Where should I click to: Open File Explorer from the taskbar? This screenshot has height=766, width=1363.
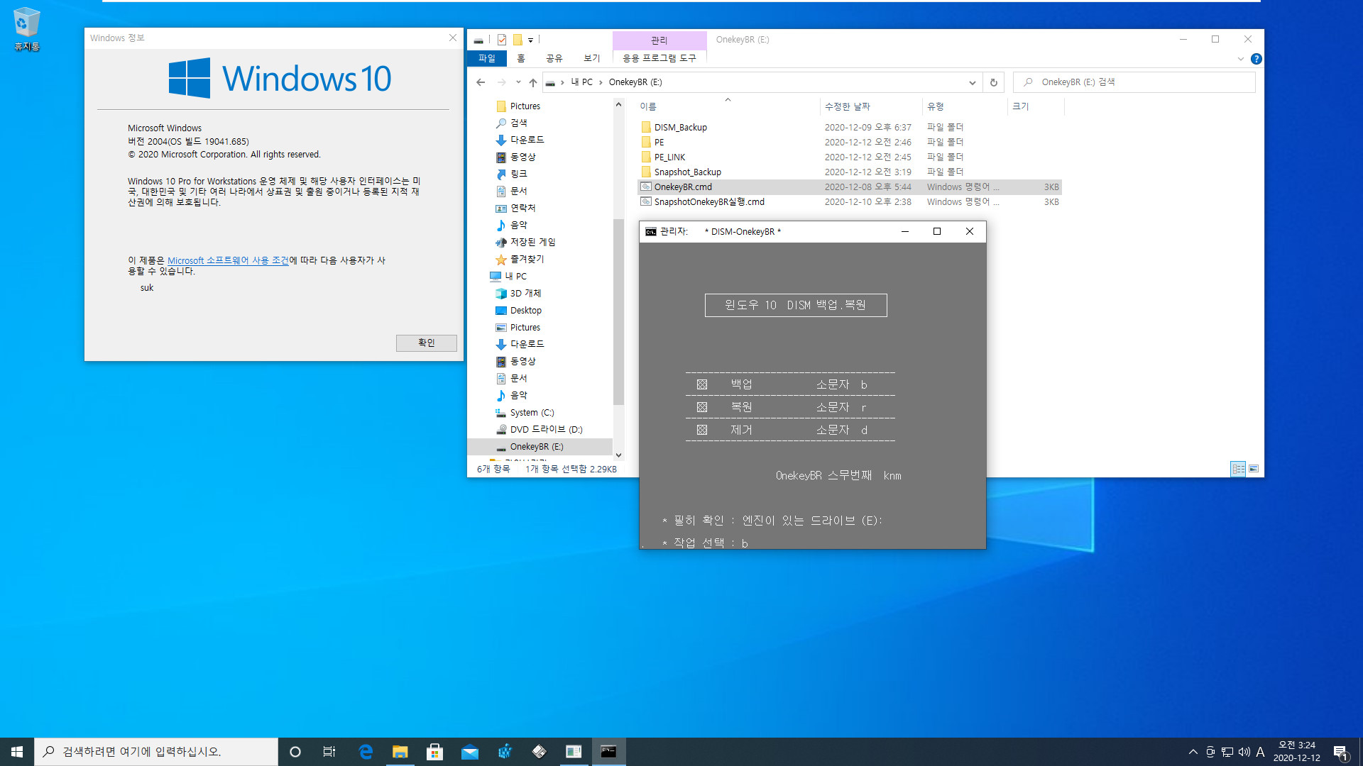pos(400,752)
